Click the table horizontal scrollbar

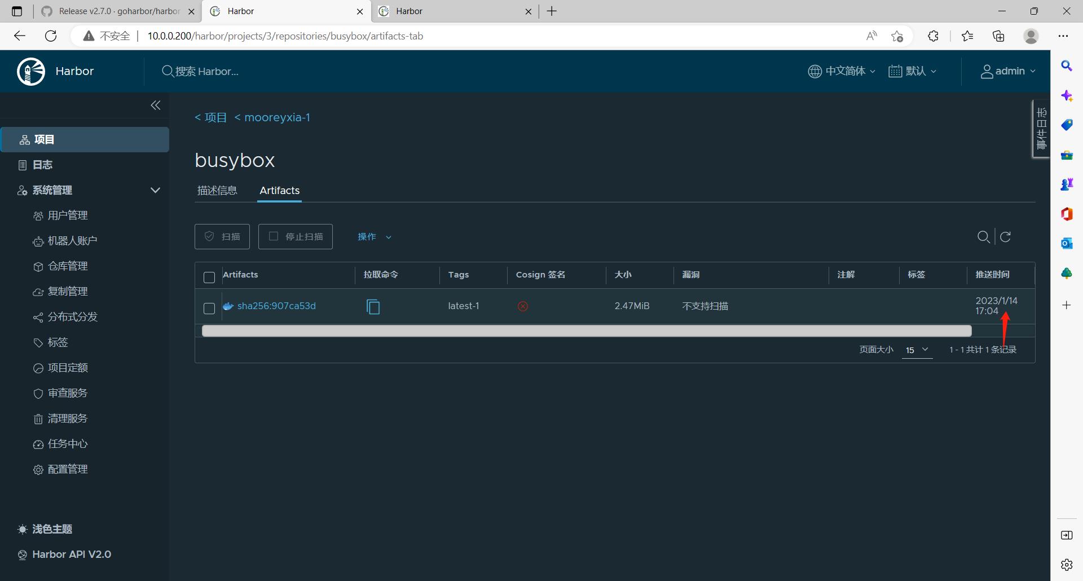(x=587, y=331)
